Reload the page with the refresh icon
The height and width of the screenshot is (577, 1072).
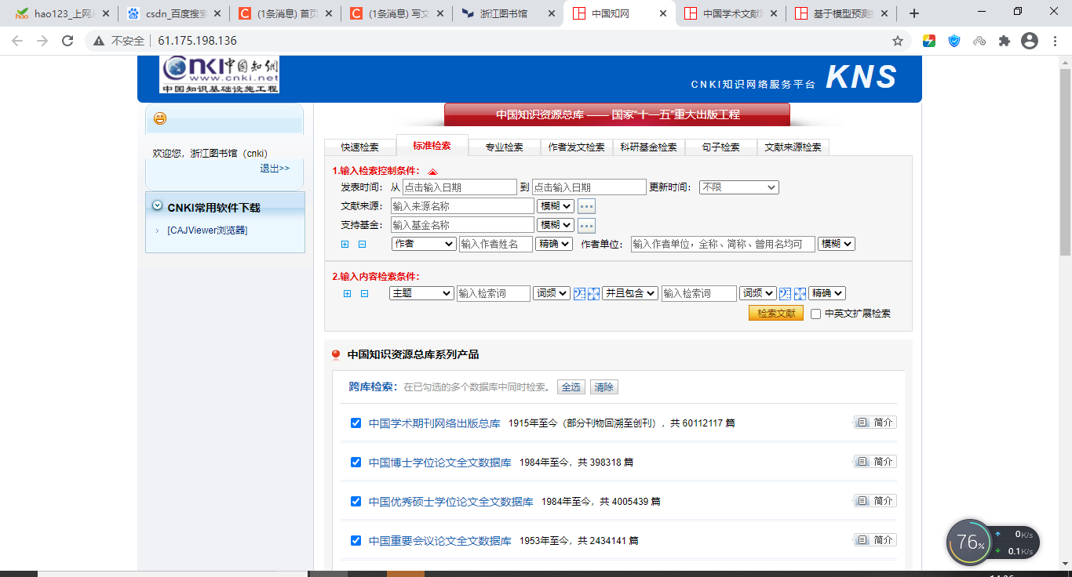67,41
